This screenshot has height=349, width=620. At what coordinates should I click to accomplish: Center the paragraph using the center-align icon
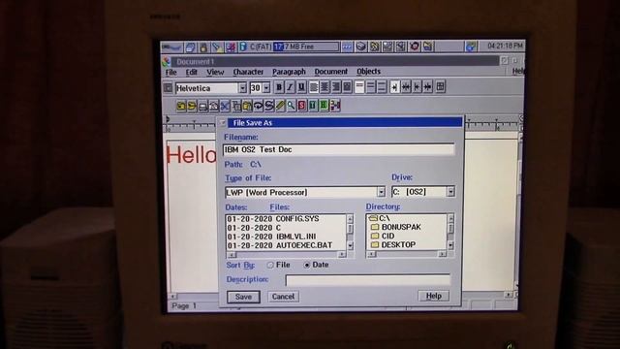[325, 86]
